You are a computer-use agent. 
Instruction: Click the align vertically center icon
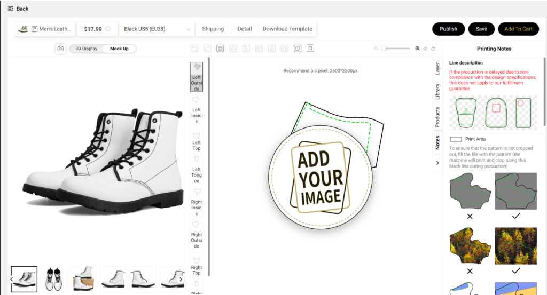272,49
